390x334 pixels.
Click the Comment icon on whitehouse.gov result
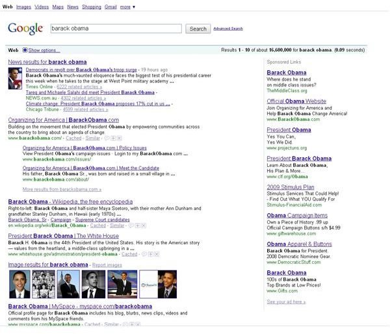pyautogui.click(x=144, y=254)
